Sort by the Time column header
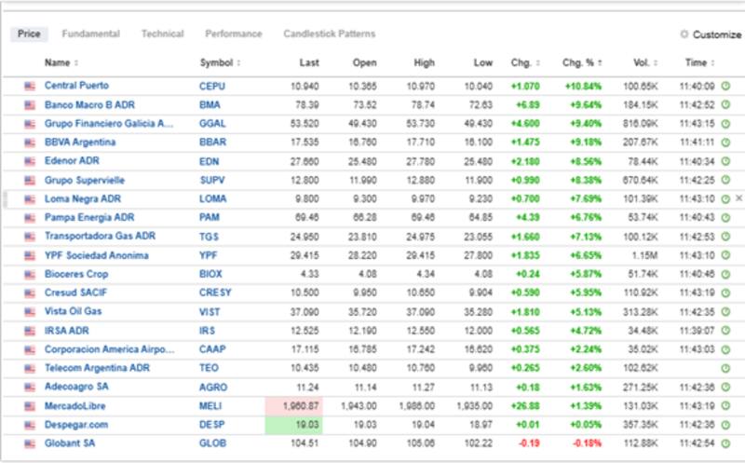 [698, 62]
